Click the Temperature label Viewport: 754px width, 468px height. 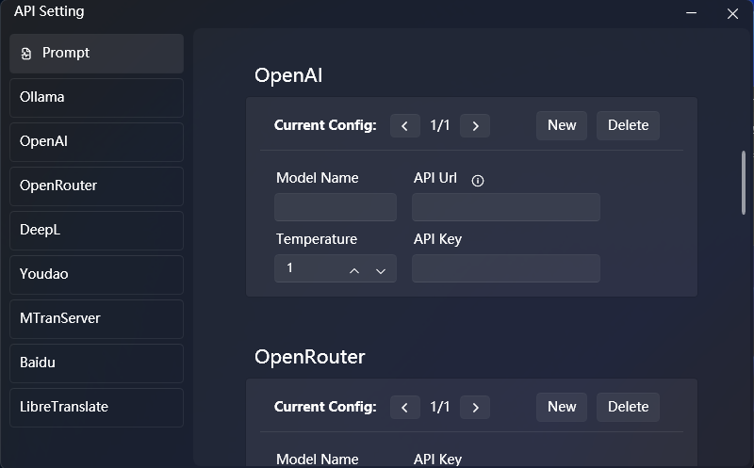point(317,239)
